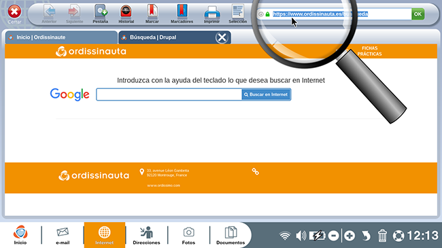442x248 pixels.
Task: Go forward with the Siguiente arrow
Action: pos(74,14)
